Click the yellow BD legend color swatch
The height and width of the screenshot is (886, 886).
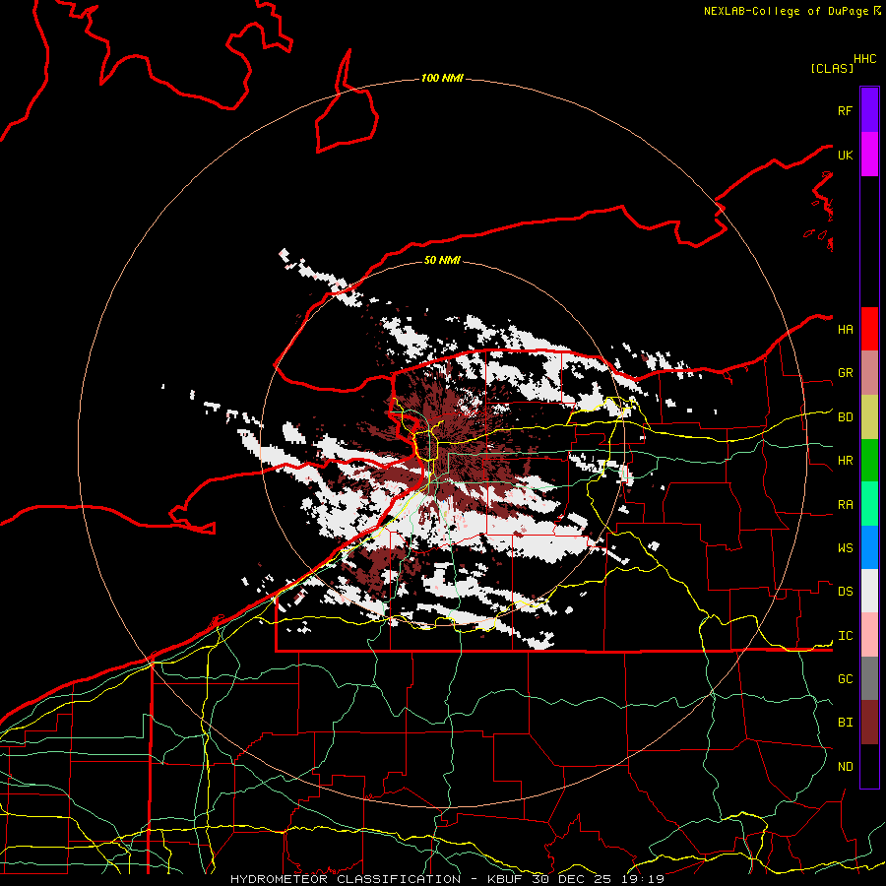click(x=869, y=416)
